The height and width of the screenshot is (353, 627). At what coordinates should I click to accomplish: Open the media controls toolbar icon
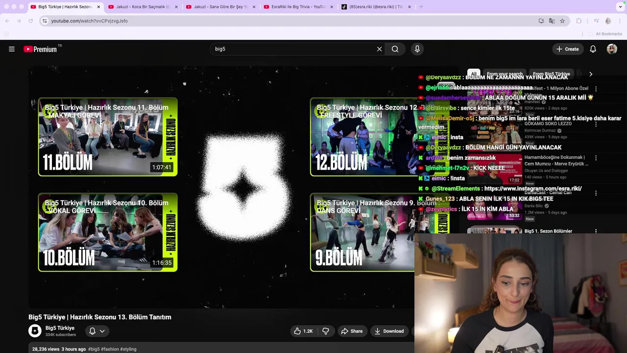(x=596, y=21)
